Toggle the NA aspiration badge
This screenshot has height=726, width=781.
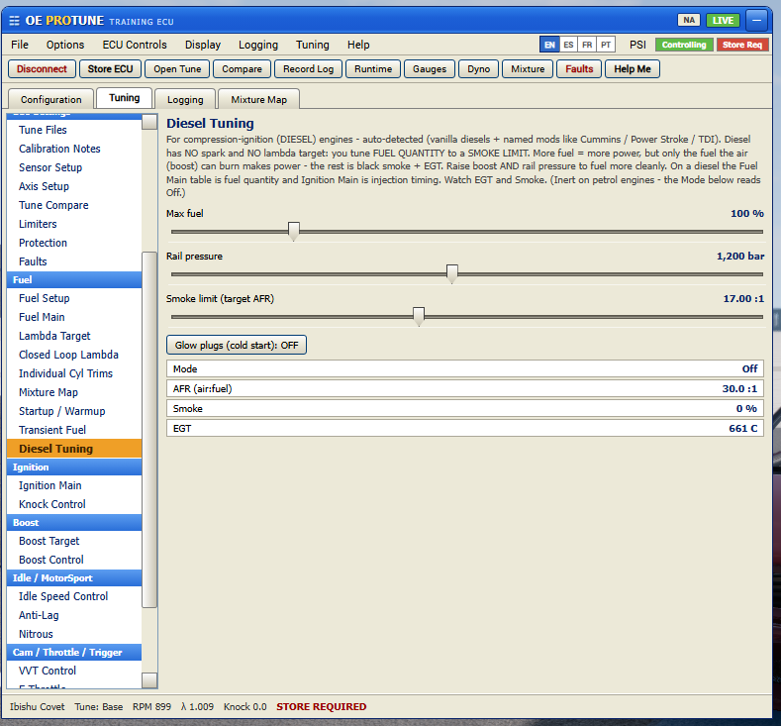tap(689, 20)
